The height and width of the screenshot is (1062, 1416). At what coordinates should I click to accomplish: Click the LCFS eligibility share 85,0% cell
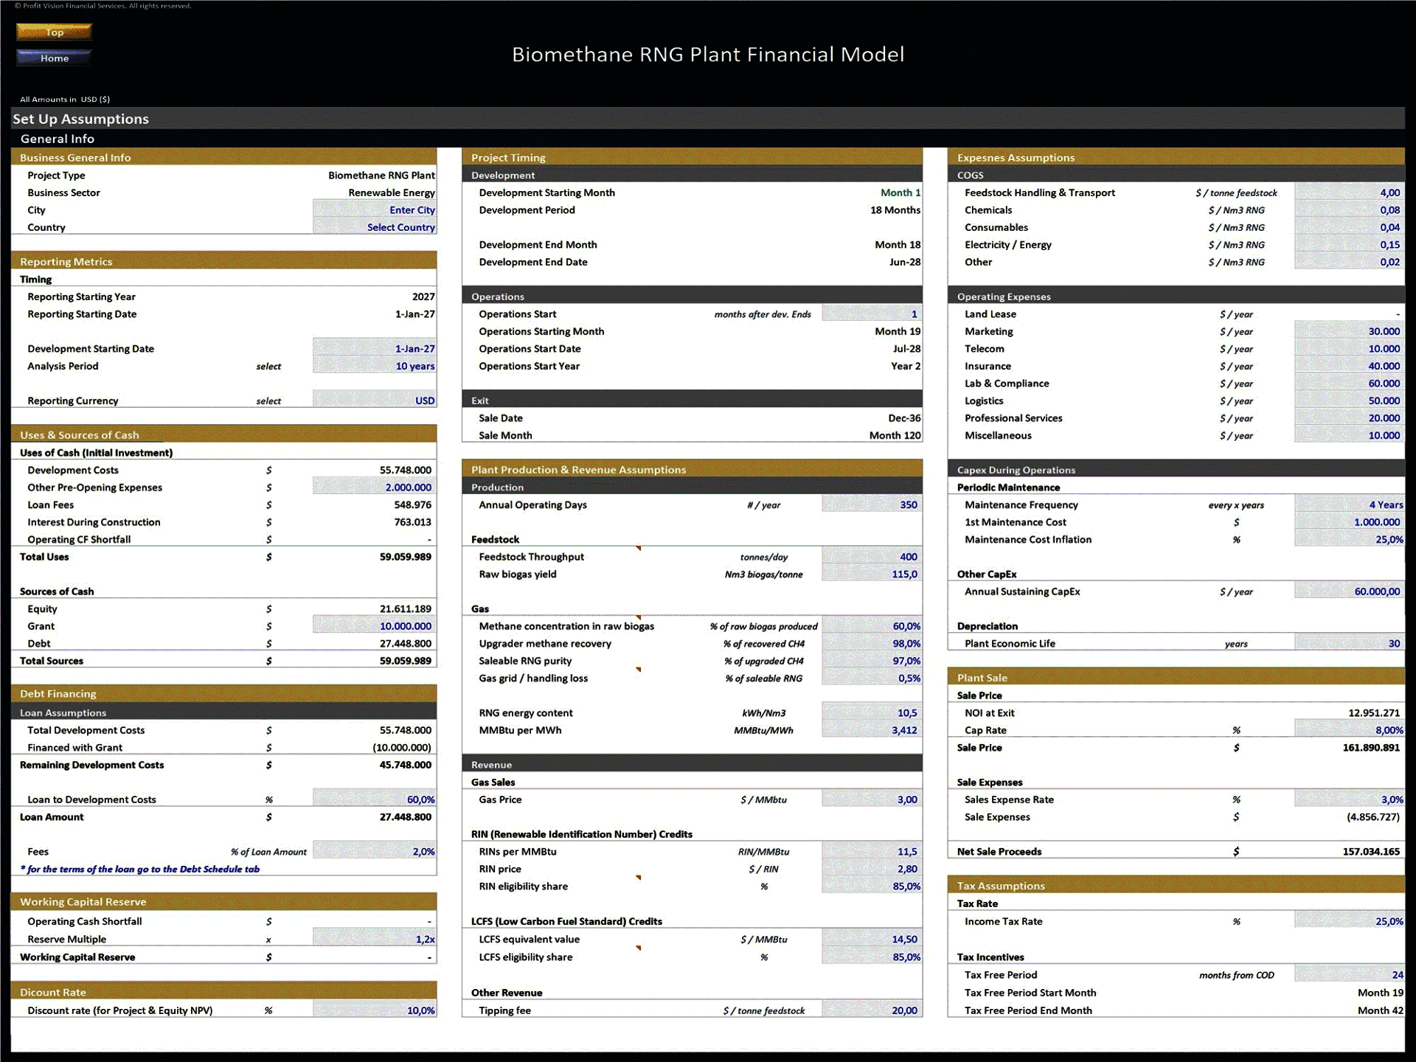pos(872,957)
